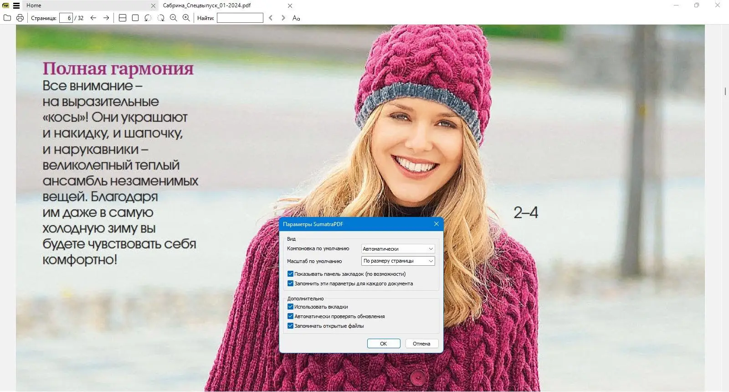
Task: Click the page number input field
Action: 66,18
